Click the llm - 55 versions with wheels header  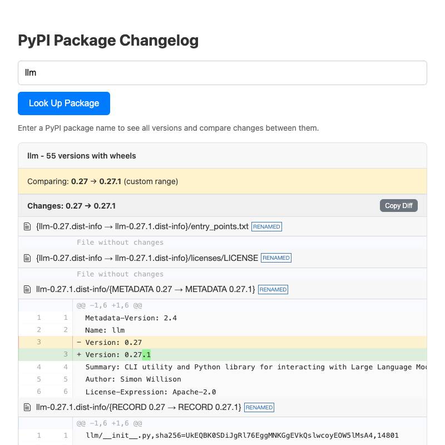[x=81, y=156]
